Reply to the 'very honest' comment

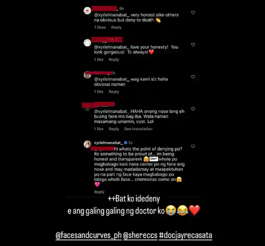pyautogui.click(x=116, y=27)
